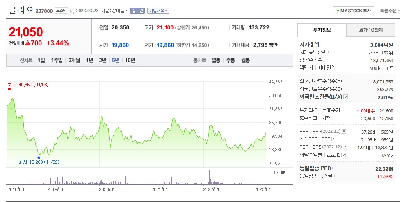Select the 3개월 line chart period
The width and height of the screenshot is (402, 202).
[74, 61]
